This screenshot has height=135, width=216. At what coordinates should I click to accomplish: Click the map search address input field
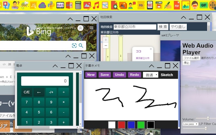click(x=135, y=26)
